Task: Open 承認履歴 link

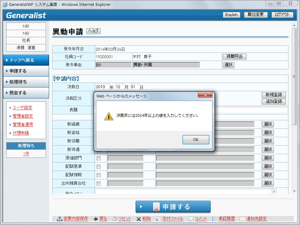Action: click(227, 219)
